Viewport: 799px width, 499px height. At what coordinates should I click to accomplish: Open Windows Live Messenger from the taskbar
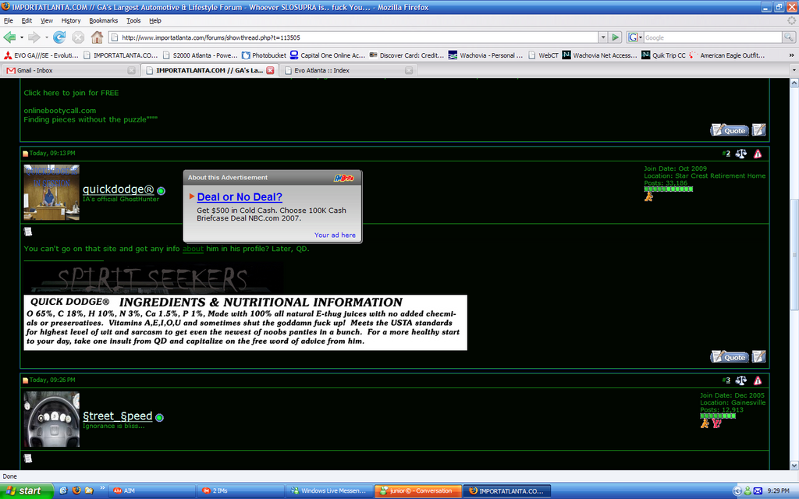(328, 490)
